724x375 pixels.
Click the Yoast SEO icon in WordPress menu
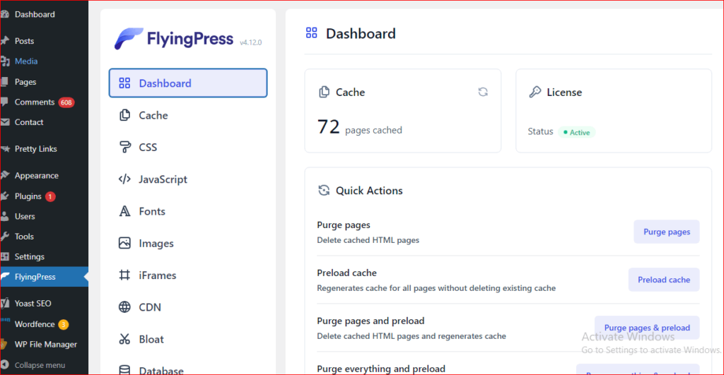click(x=5, y=303)
